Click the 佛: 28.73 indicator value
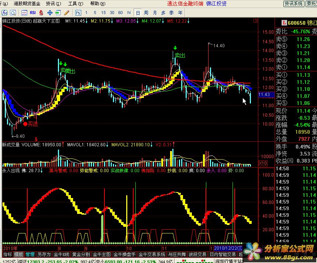The image size is (317, 263). 32,171
